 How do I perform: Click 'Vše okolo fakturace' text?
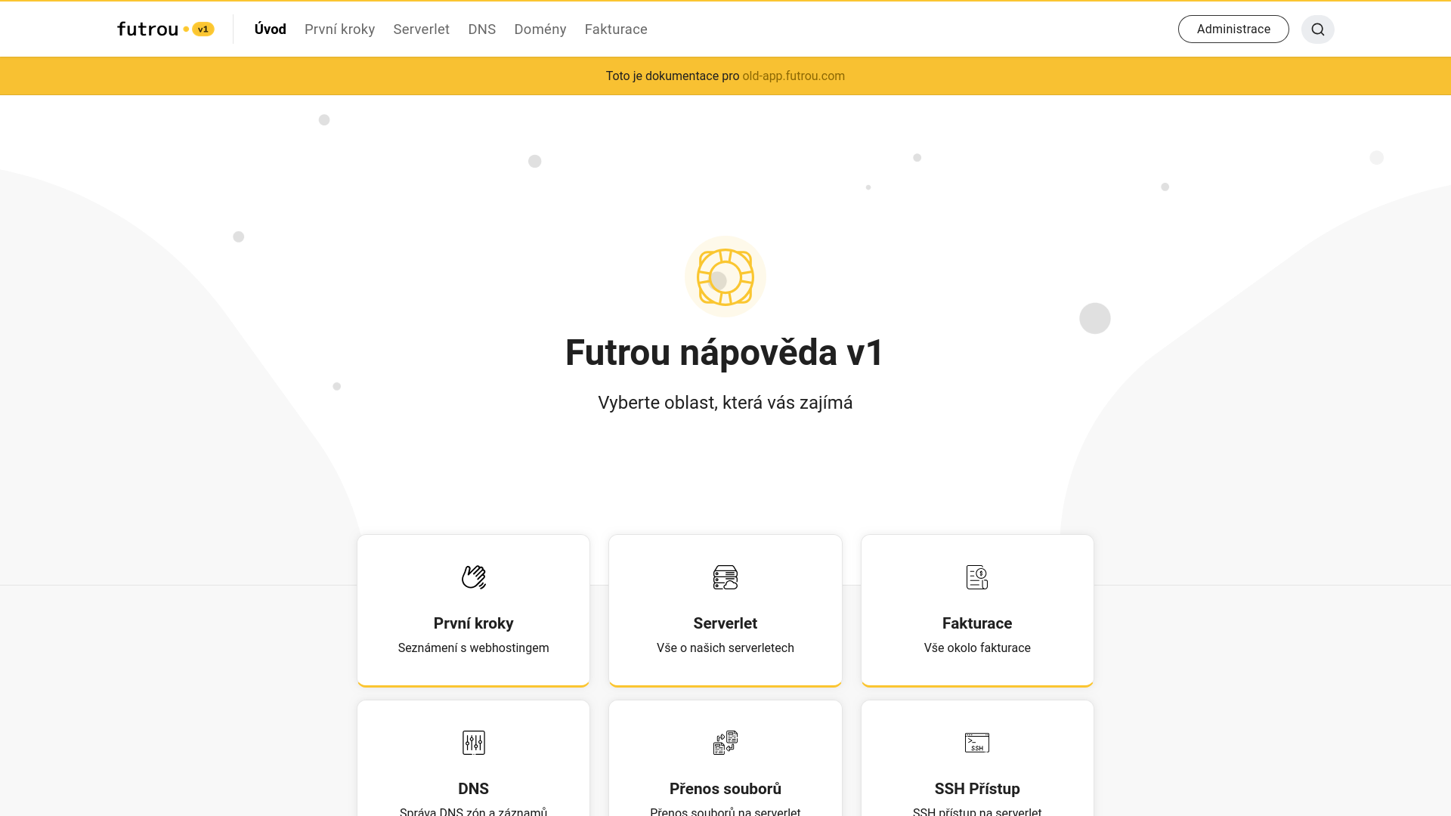[977, 648]
